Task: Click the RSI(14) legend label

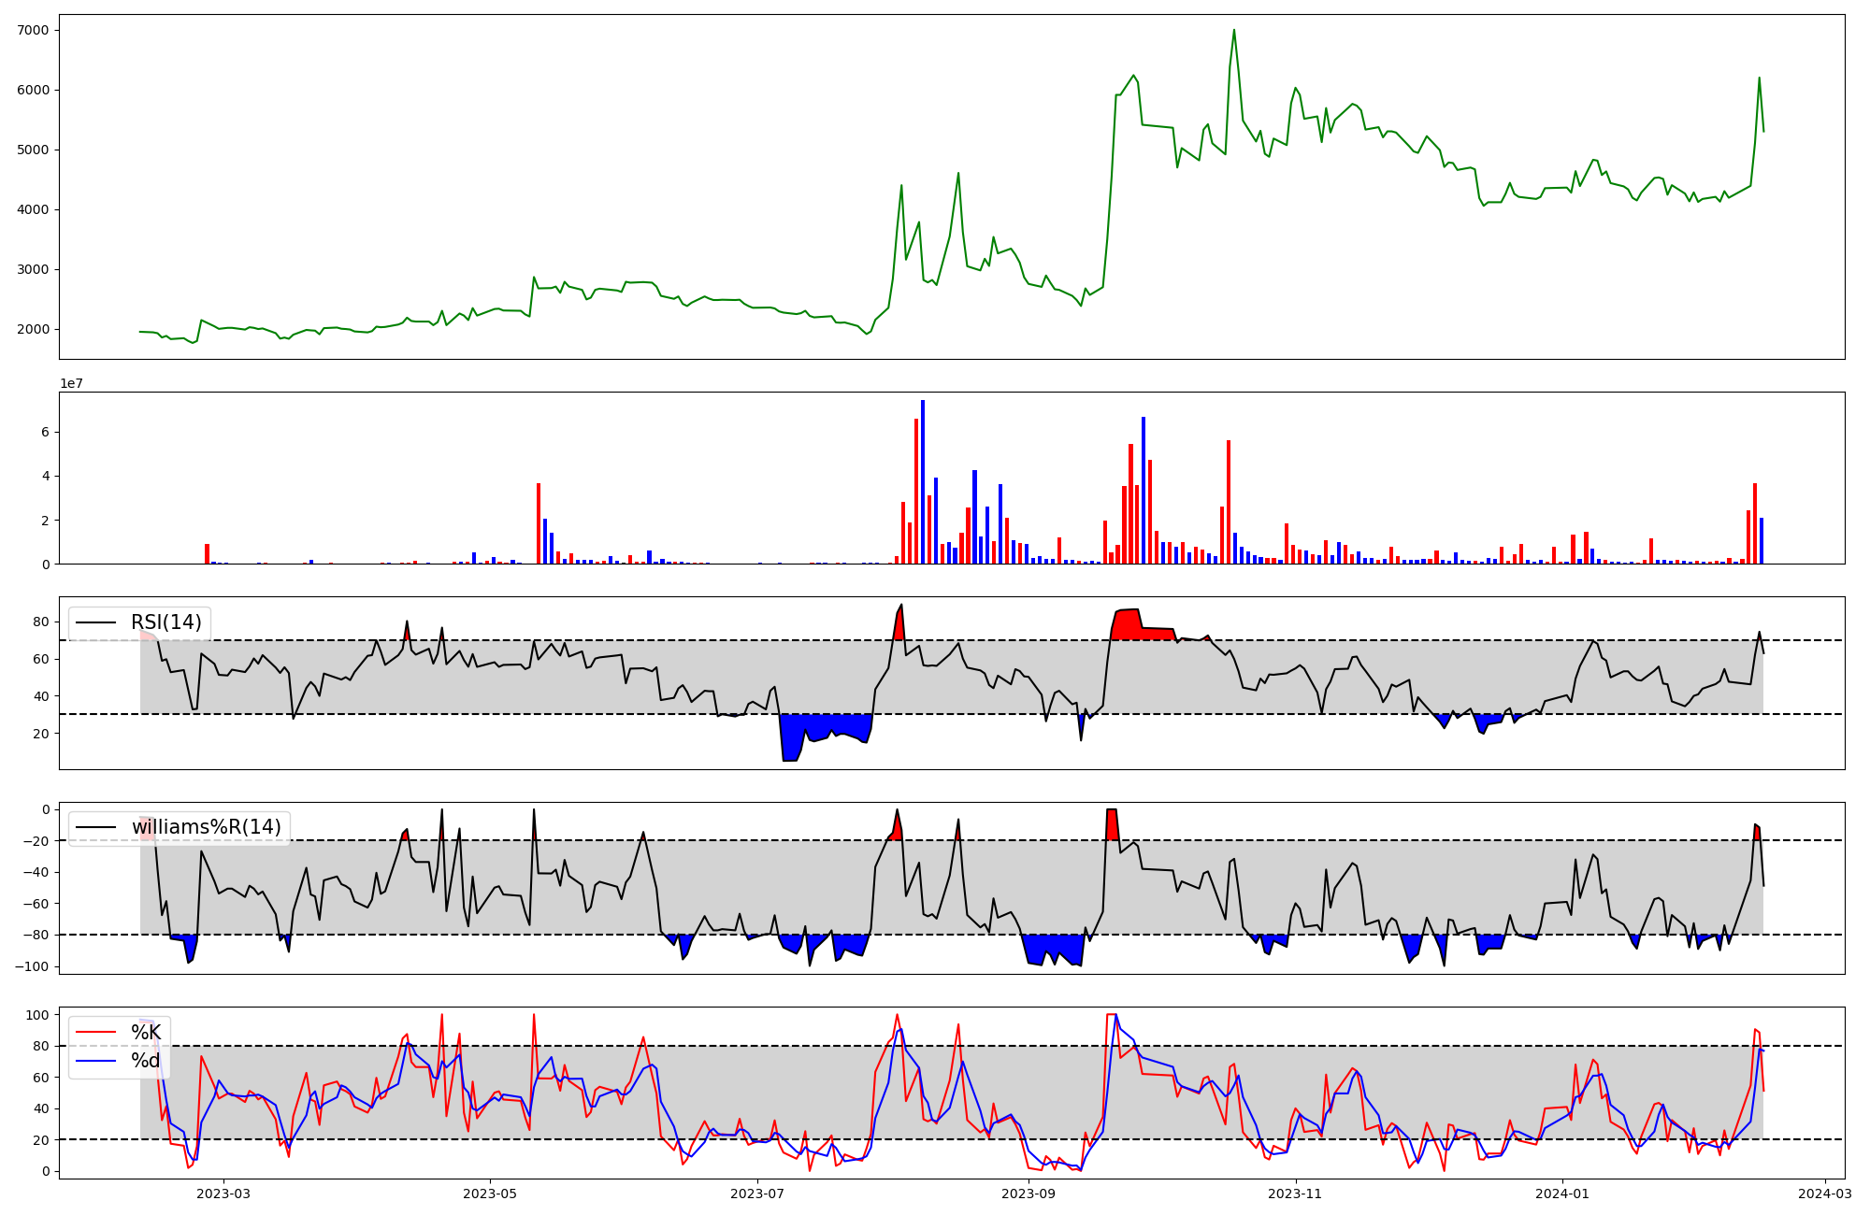Action: [165, 622]
